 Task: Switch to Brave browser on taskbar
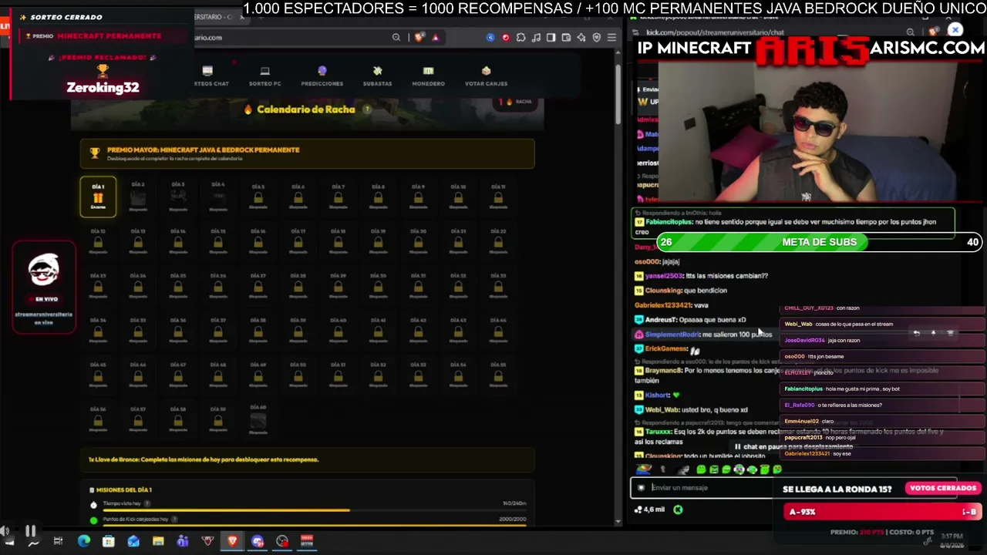click(232, 541)
